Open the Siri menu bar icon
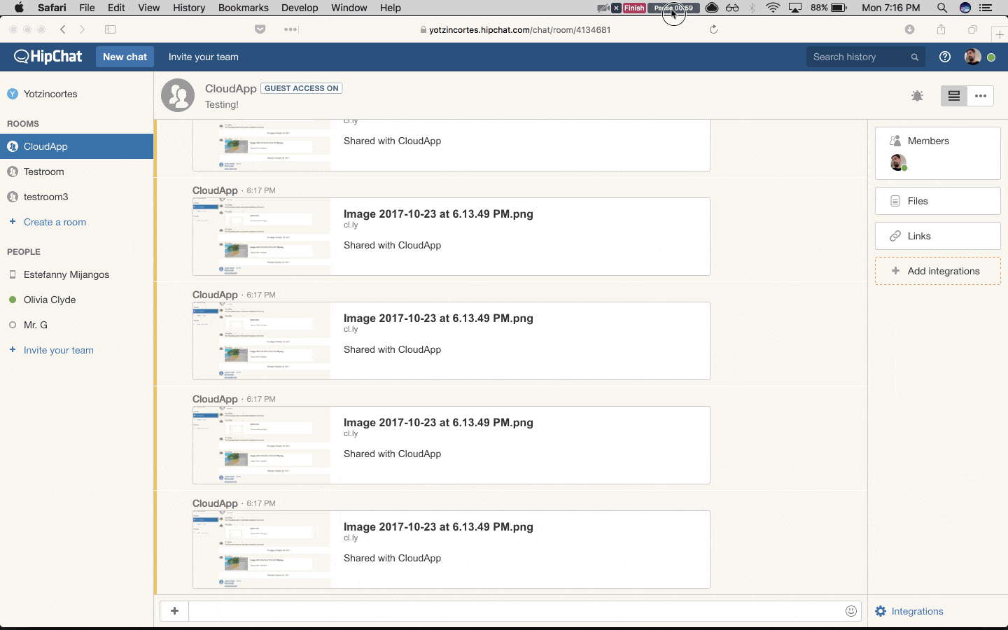Image resolution: width=1008 pixels, height=630 pixels. tap(965, 8)
